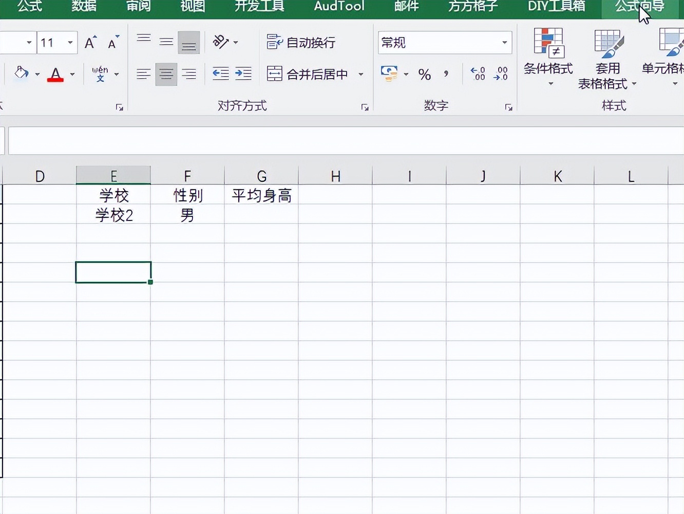Switch to the 开发工具 ribbon tab
This screenshot has height=514, width=684.
259,6
